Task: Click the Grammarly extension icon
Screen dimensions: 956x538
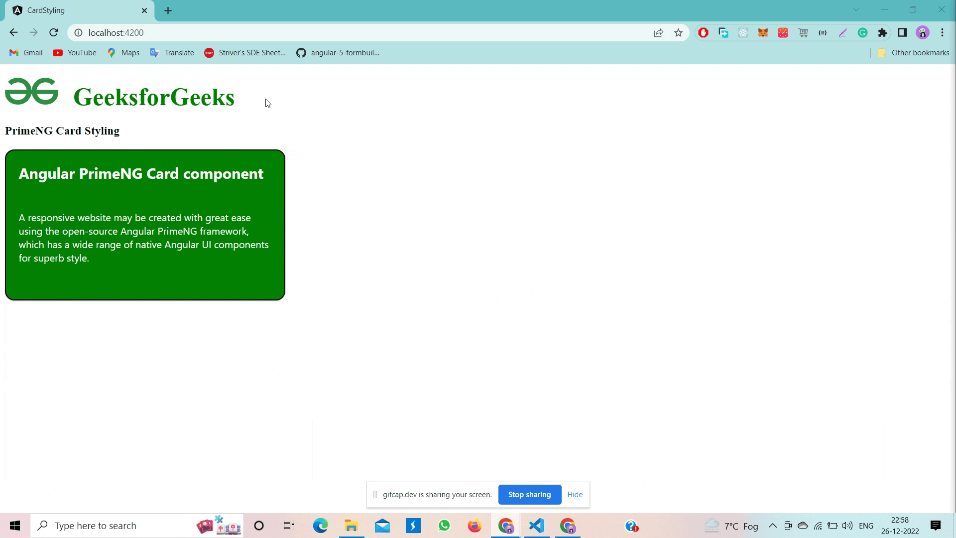Action: pyautogui.click(x=862, y=33)
